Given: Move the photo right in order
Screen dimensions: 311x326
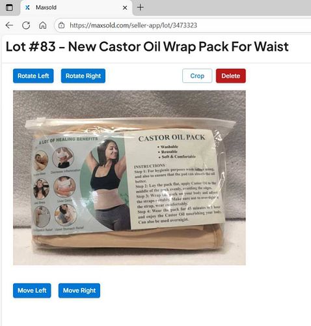Looking at the screenshot, I should coord(79,291).
